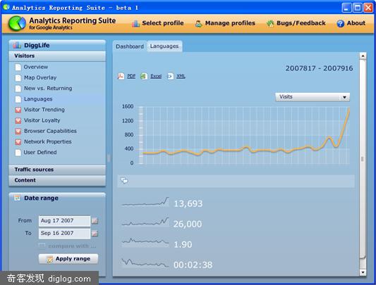This screenshot has width=376, height=285.
Task: Click the title bar application icon
Action: [6, 7]
